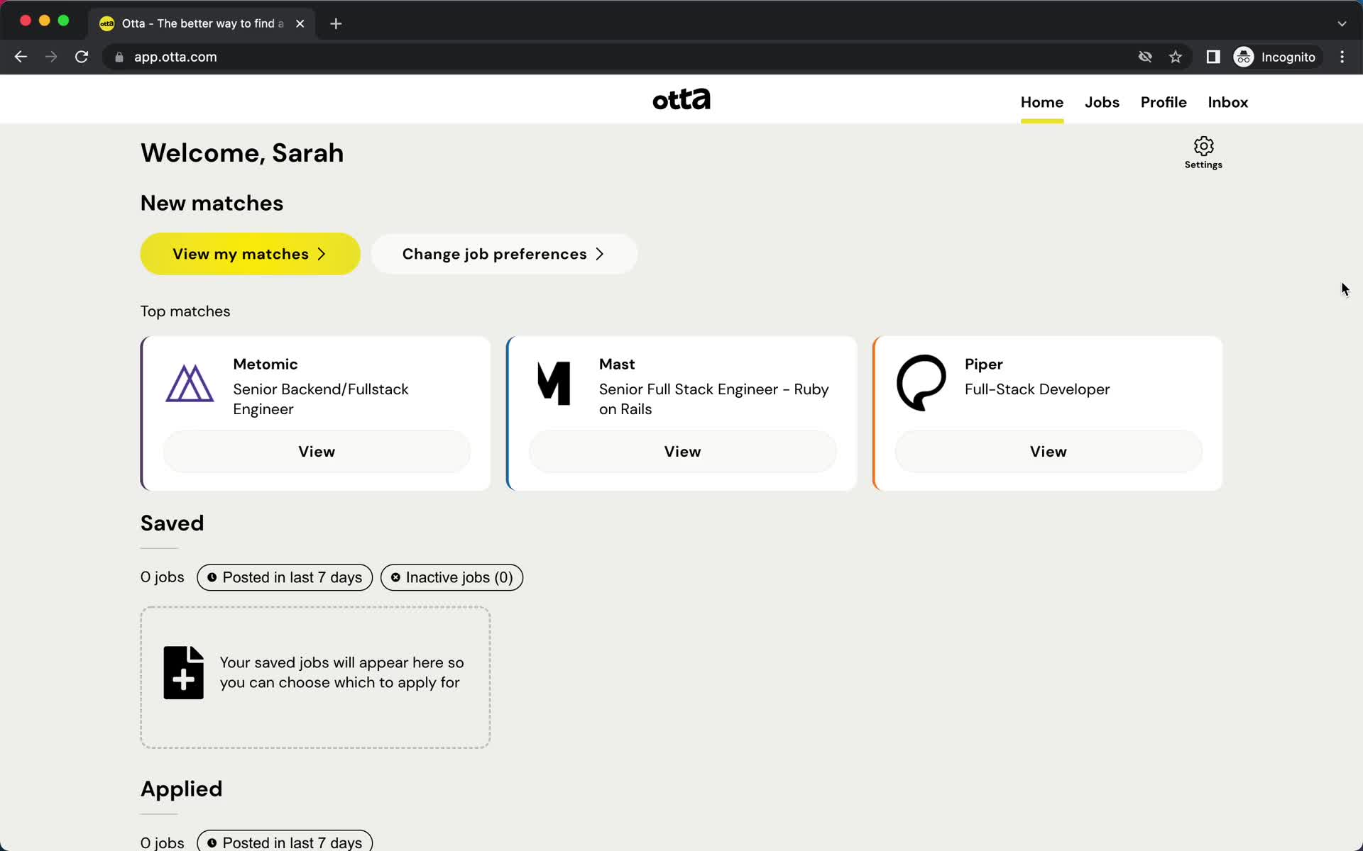
Task: Click View my matches button
Action: click(x=250, y=254)
